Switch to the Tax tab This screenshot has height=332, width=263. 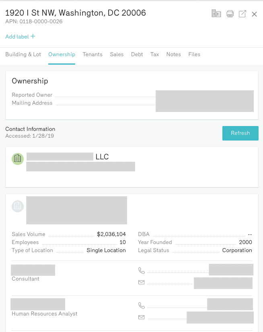pyautogui.click(x=154, y=54)
